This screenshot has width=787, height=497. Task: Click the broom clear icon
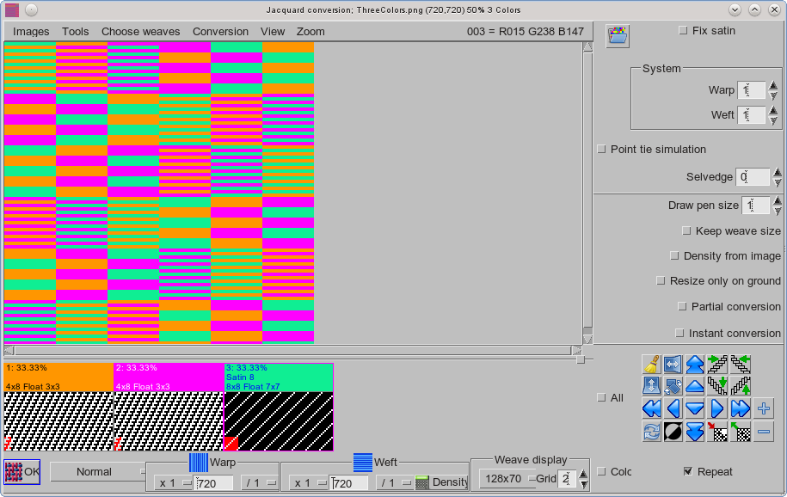[x=651, y=364]
